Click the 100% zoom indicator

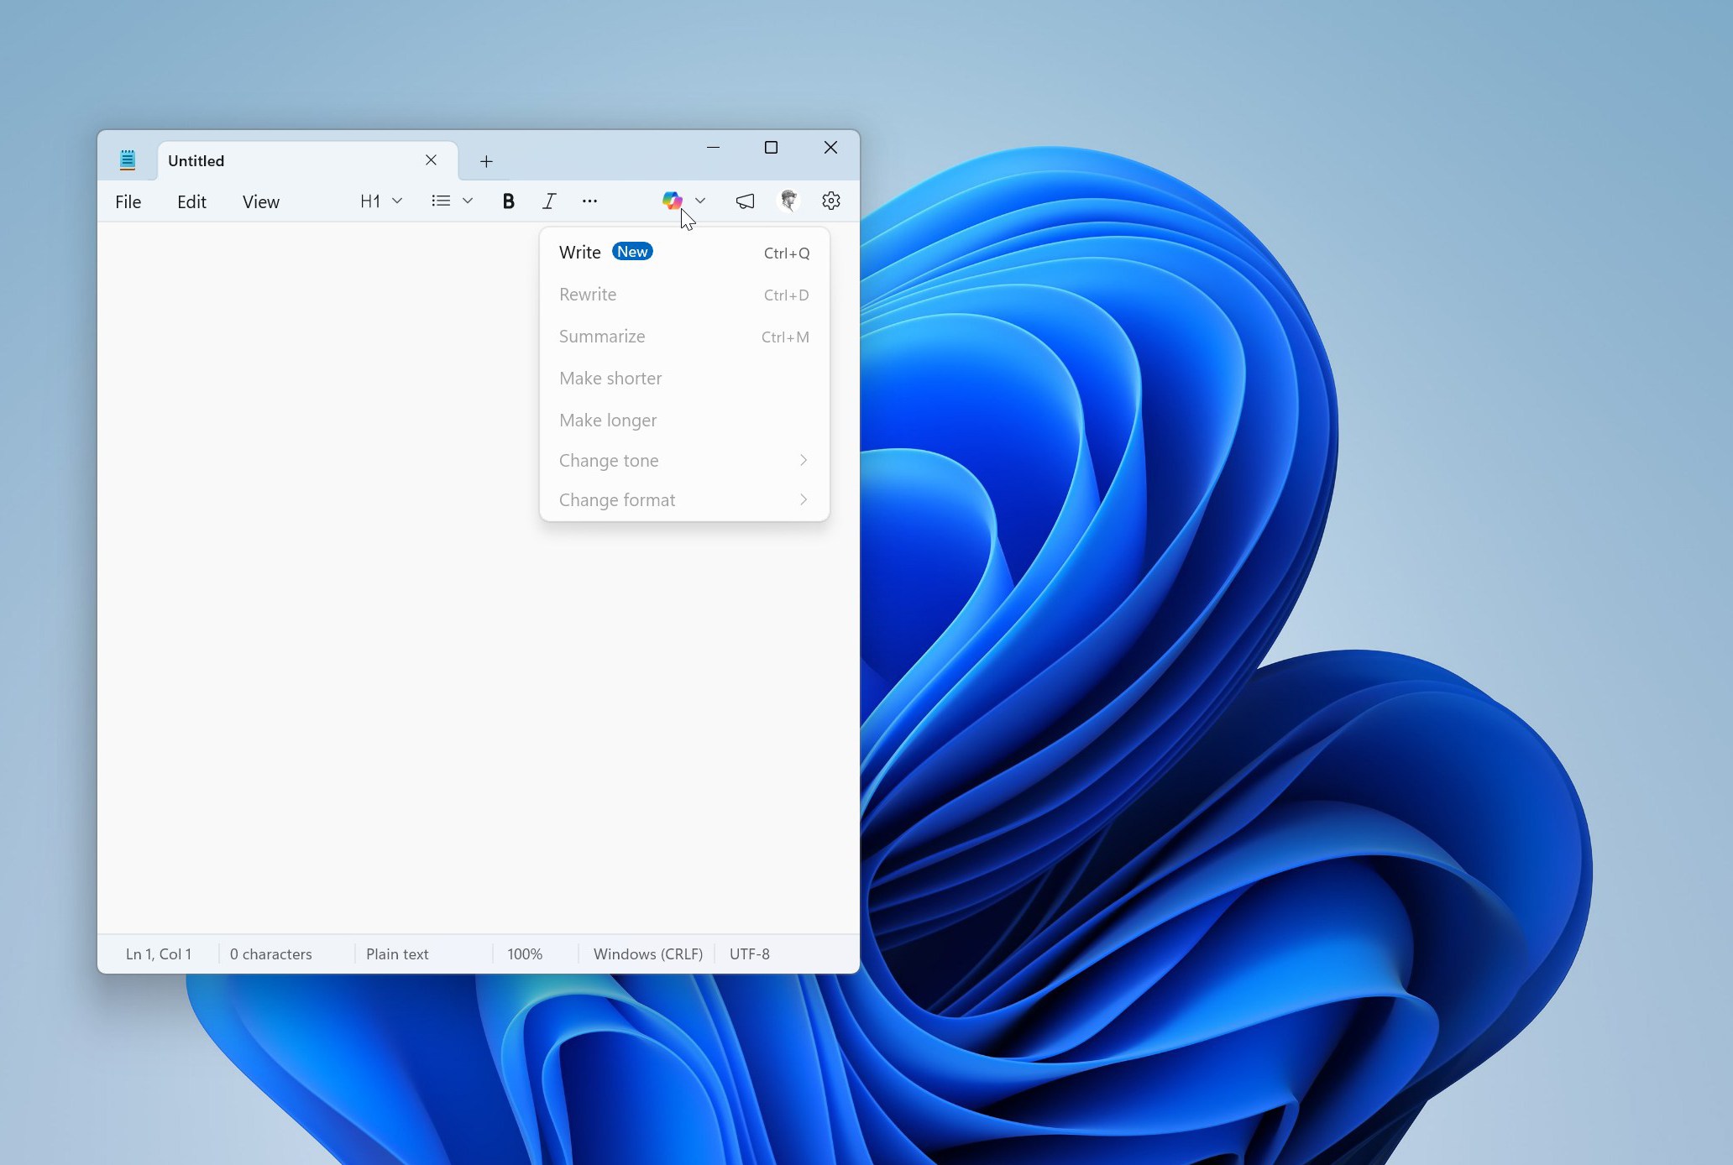[x=525, y=954]
